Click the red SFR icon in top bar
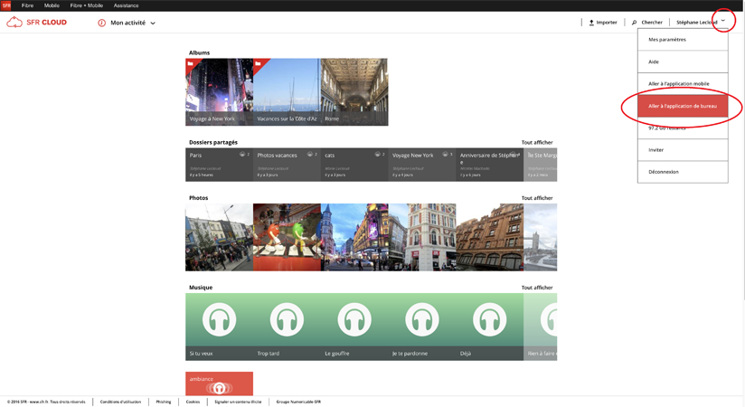The image size is (745, 407). [x=6, y=5]
